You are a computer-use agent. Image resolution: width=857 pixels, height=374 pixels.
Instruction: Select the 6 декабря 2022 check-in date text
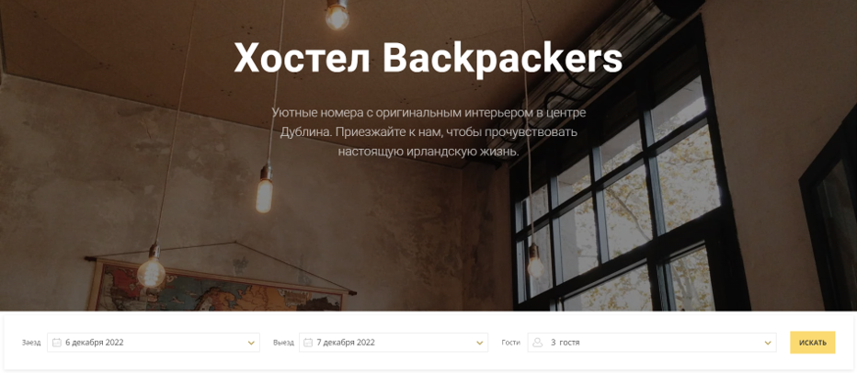[95, 343]
